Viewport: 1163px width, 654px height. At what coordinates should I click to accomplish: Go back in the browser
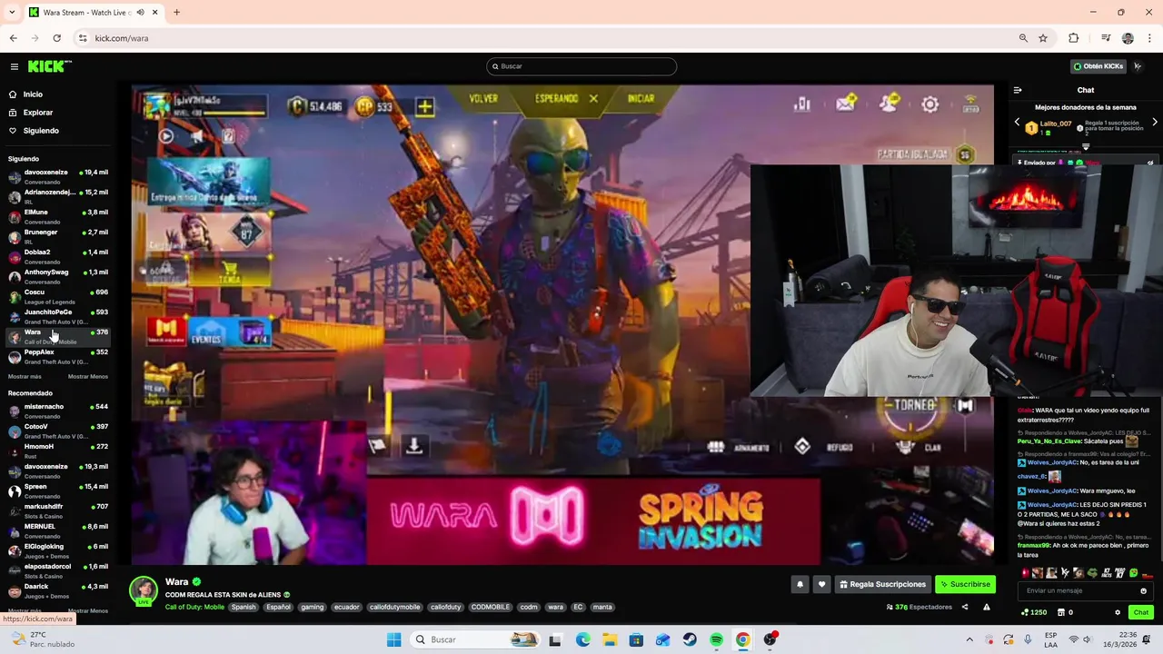pos(13,38)
